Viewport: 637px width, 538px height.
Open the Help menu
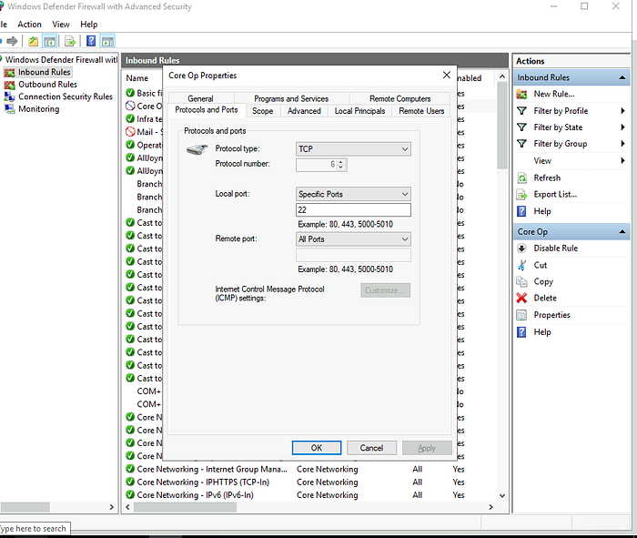pos(88,25)
